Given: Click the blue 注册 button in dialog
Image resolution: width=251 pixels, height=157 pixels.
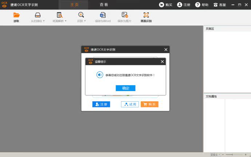Looking at the screenshot, I should pyautogui.click(x=101, y=104).
